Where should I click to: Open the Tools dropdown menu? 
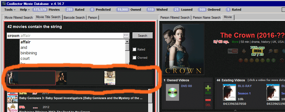click(10, 10)
